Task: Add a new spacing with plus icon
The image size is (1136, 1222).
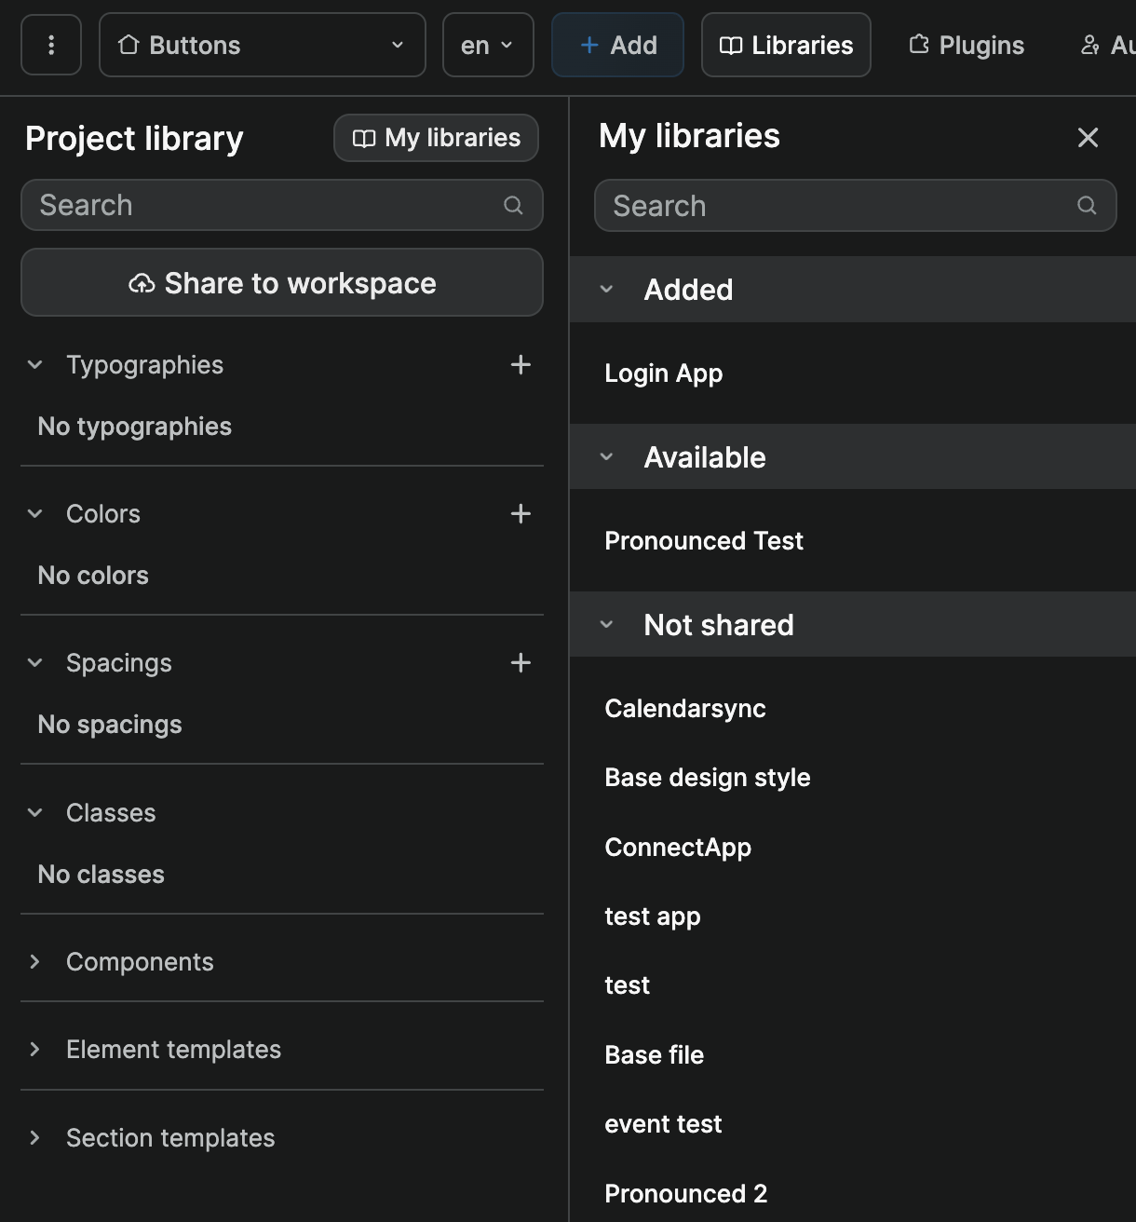Action: tap(521, 663)
